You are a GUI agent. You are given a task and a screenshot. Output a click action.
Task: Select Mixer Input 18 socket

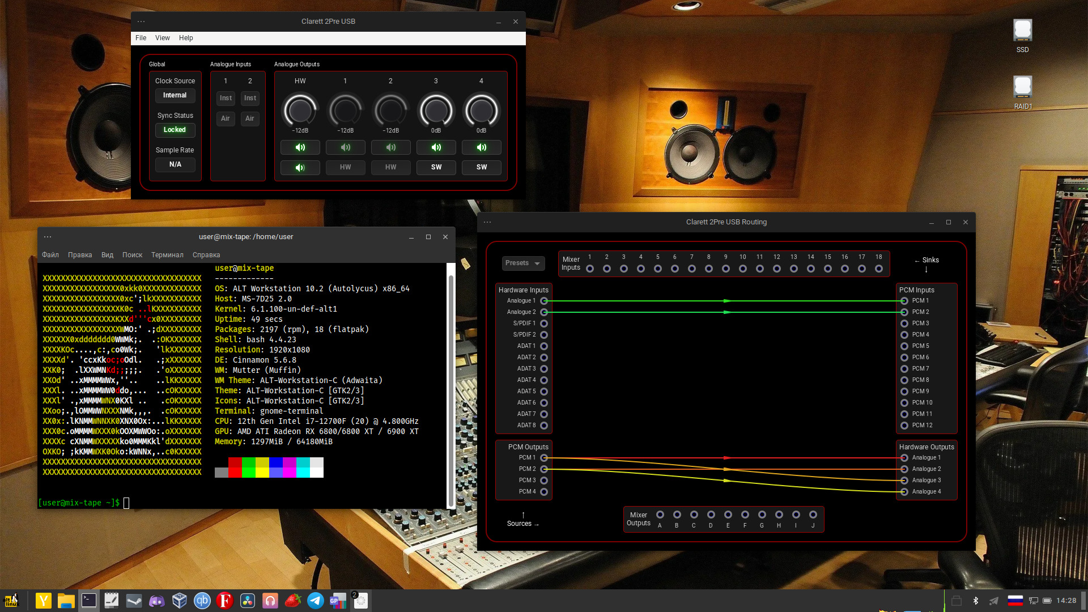coord(879,269)
